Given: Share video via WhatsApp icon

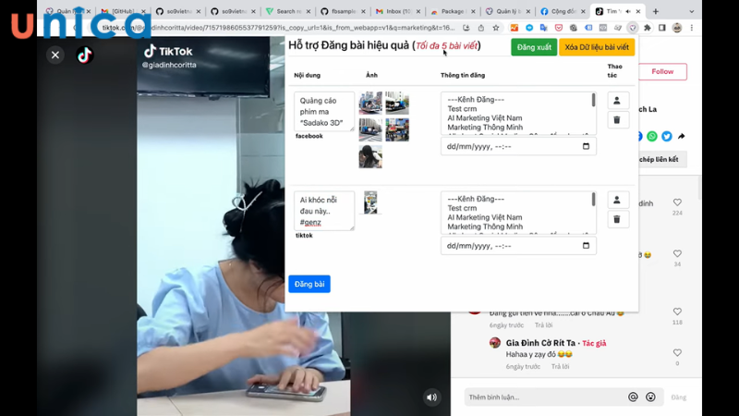Looking at the screenshot, I should pyautogui.click(x=652, y=136).
